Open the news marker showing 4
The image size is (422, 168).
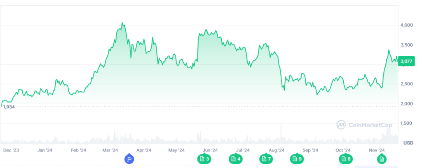236,159
